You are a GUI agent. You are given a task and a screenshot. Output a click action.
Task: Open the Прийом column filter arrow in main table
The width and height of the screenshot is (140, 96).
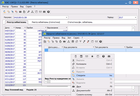pos(46,28)
